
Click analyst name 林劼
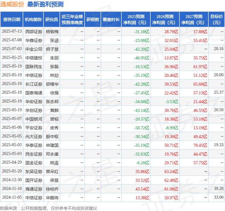(x=54, y=75)
